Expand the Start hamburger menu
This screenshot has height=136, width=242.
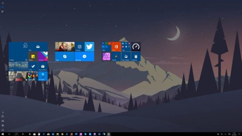coord(3,3)
